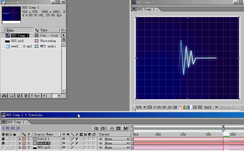This screenshot has width=244, height=151.
Task: Select 003 Comp 1 tab in Comp viewer
Action: pyautogui.click(x=145, y=9)
